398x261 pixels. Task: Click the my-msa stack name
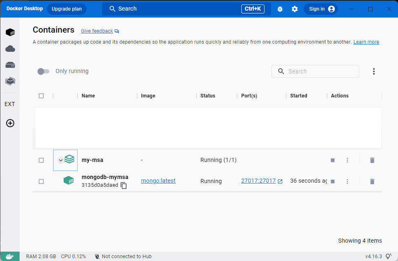[x=92, y=160]
